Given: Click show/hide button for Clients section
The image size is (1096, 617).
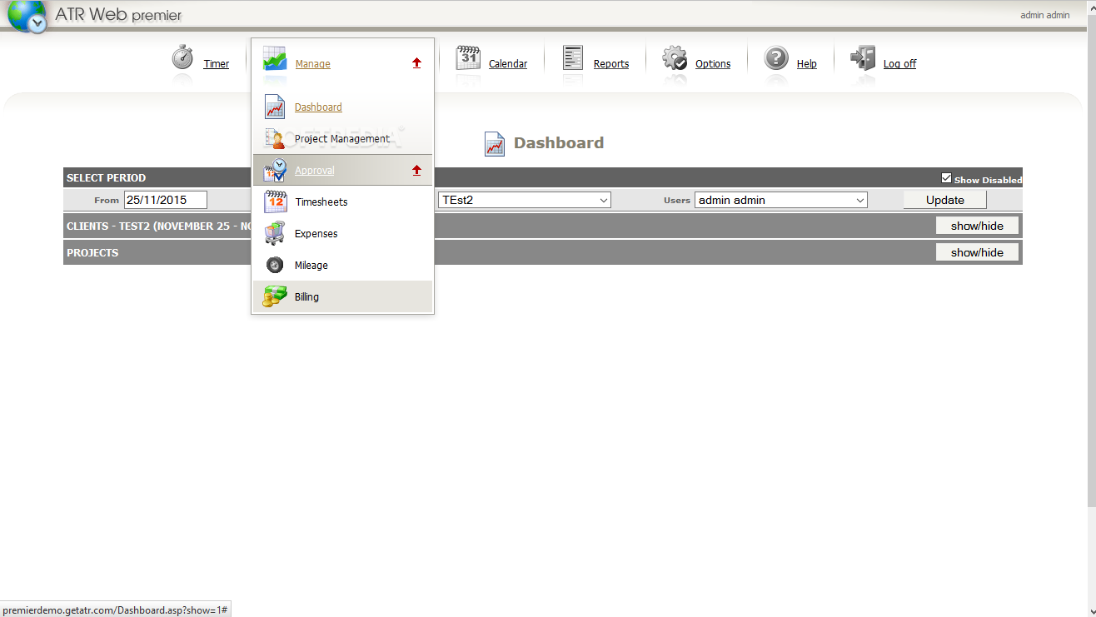Looking at the screenshot, I should 977,226.
